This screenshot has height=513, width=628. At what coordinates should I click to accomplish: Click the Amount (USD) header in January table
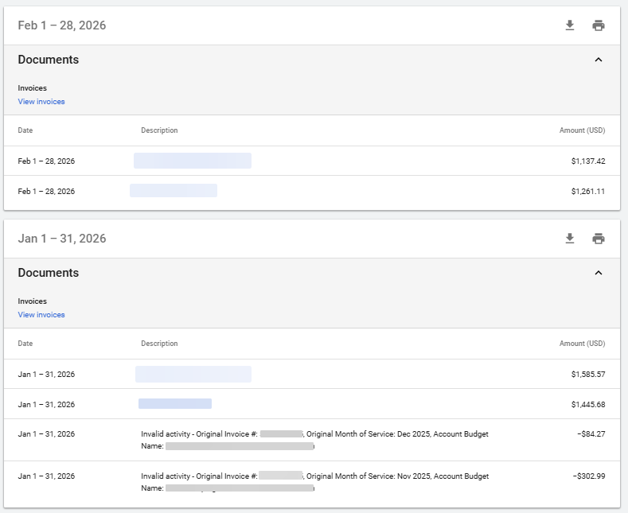pos(583,344)
